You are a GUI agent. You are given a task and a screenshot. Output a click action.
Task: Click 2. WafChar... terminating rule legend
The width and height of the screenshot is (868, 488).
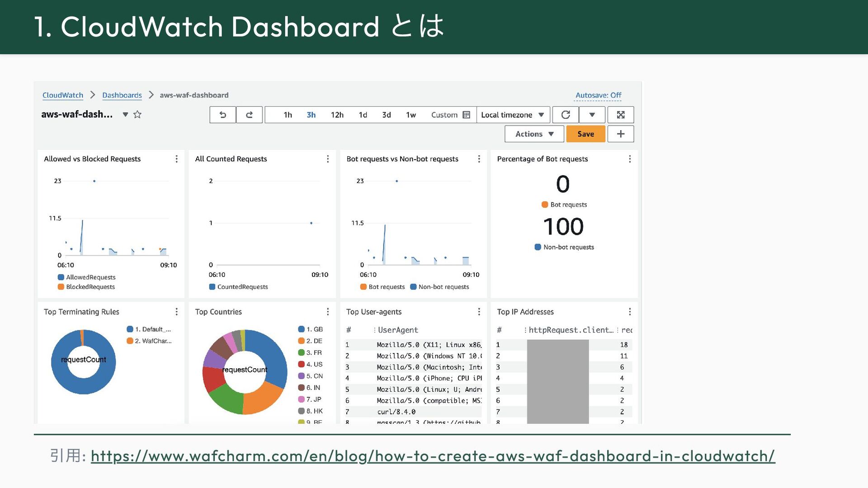pyautogui.click(x=149, y=341)
